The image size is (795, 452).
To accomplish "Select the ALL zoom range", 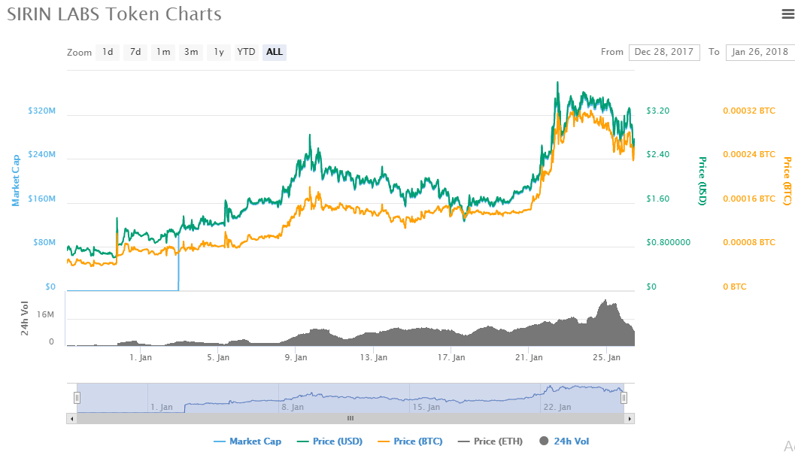I will click(x=275, y=52).
